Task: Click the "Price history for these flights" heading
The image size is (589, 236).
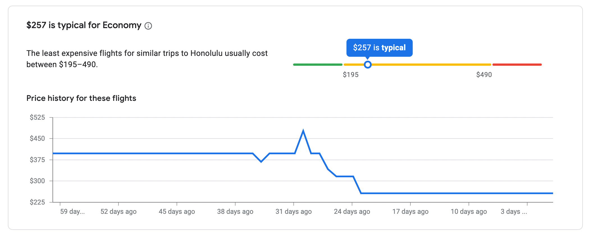Action: point(81,98)
